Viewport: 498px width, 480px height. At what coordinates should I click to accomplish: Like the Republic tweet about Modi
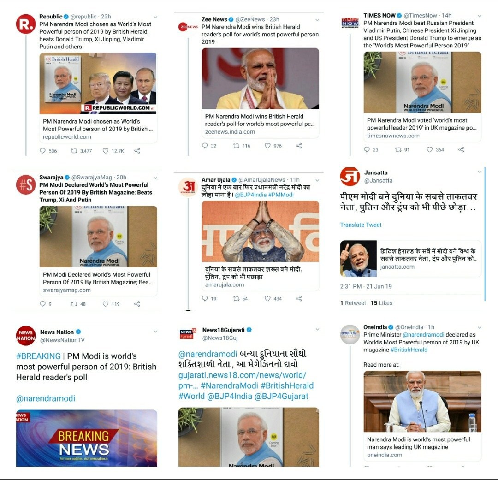(x=106, y=151)
